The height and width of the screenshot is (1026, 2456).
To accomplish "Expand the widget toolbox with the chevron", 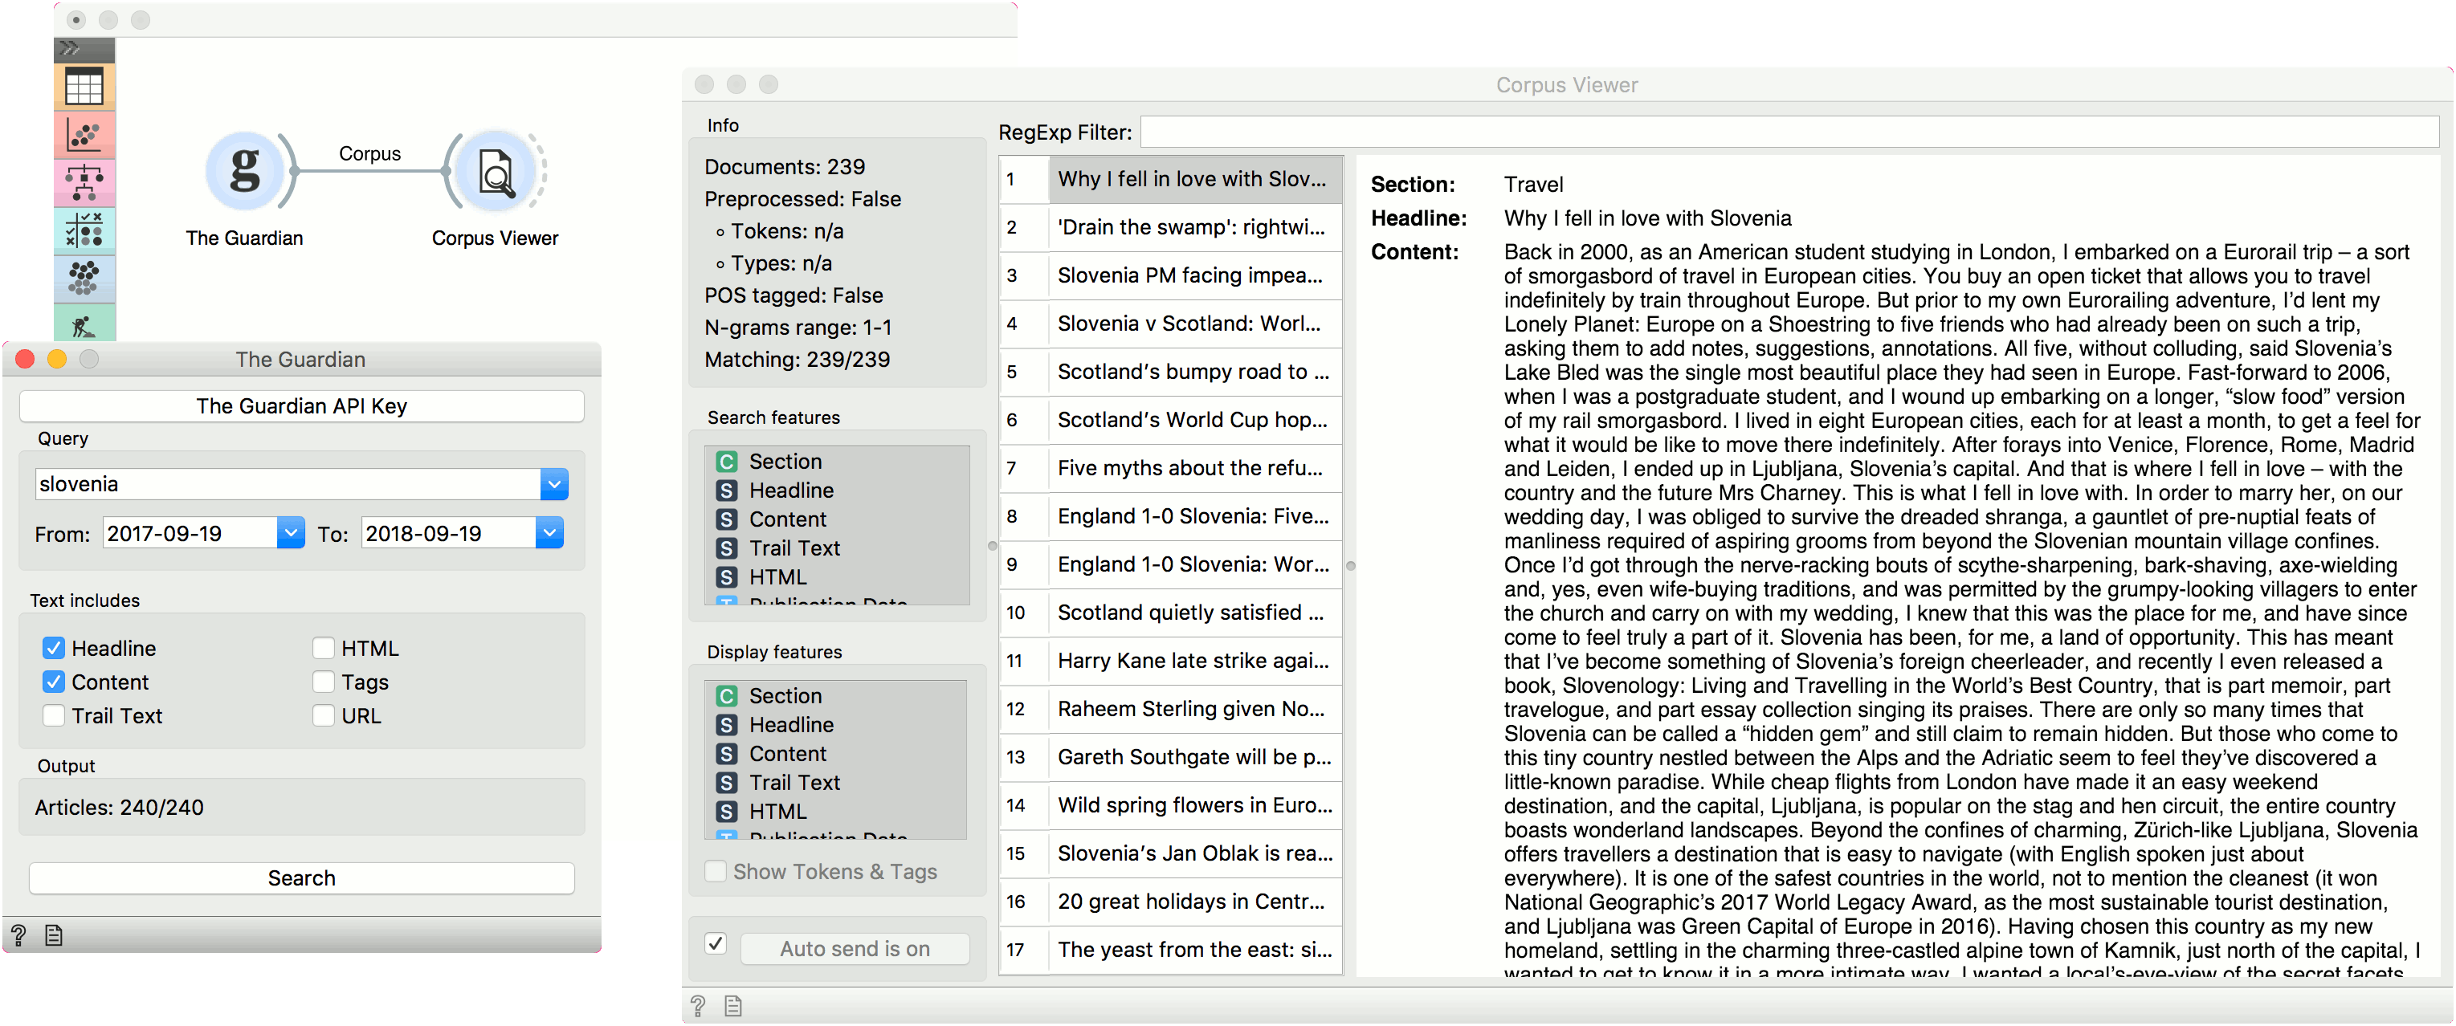I will (x=68, y=49).
